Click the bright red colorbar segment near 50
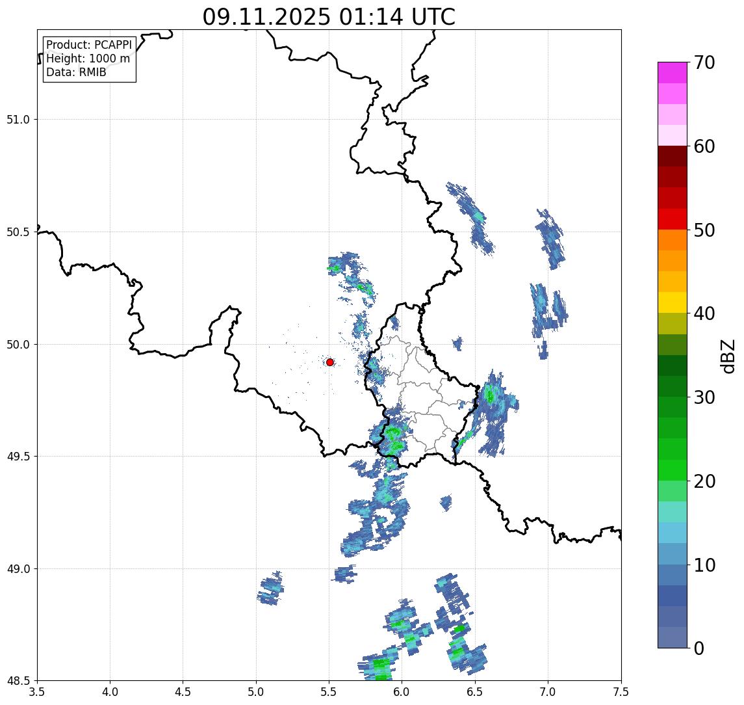744x705 pixels. coord(673,219)
